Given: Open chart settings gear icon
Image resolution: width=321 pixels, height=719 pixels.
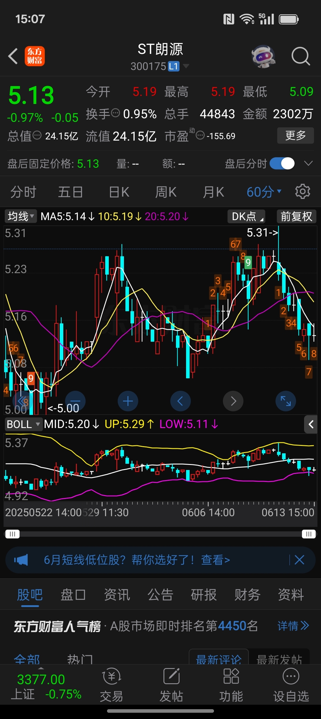Looking at the screenshot, I should pos(303,192).
